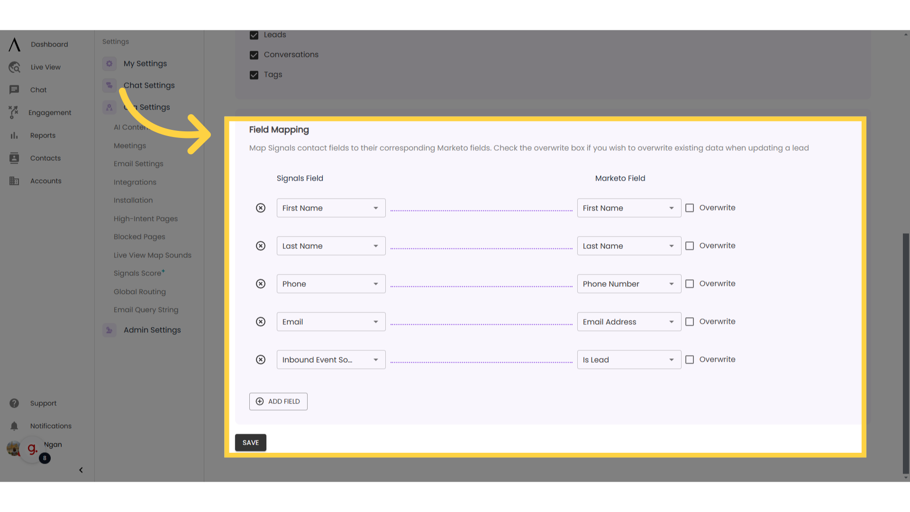Open Admin Settings menu item

pos(152,329)
